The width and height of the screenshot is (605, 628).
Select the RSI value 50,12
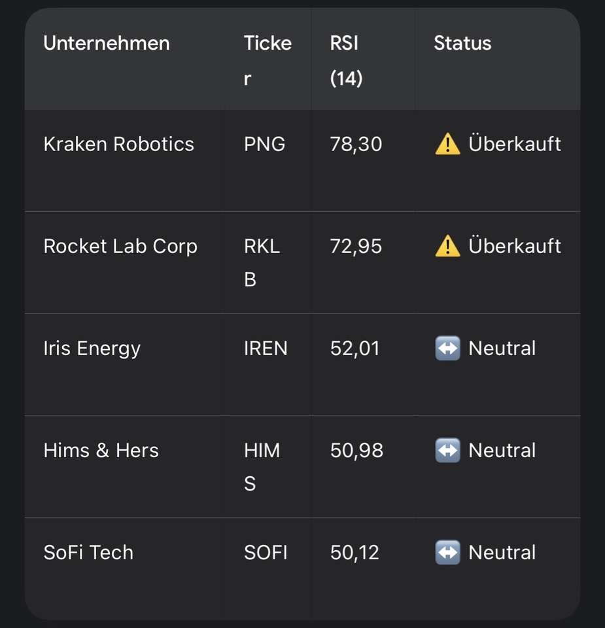tap(354, 553)
